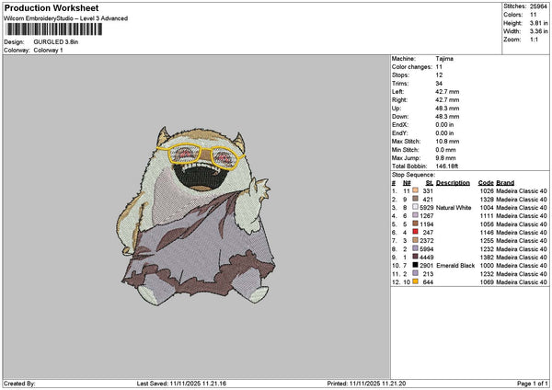
Task: Click code 1026 in stop sequence
Action: click(487, 190)
